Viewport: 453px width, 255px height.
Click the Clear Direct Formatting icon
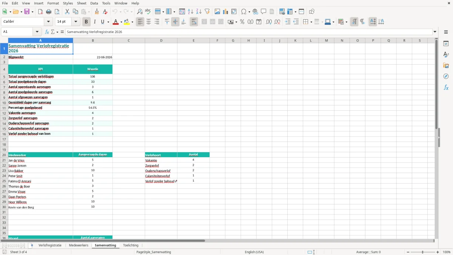[x=105, y=12]
